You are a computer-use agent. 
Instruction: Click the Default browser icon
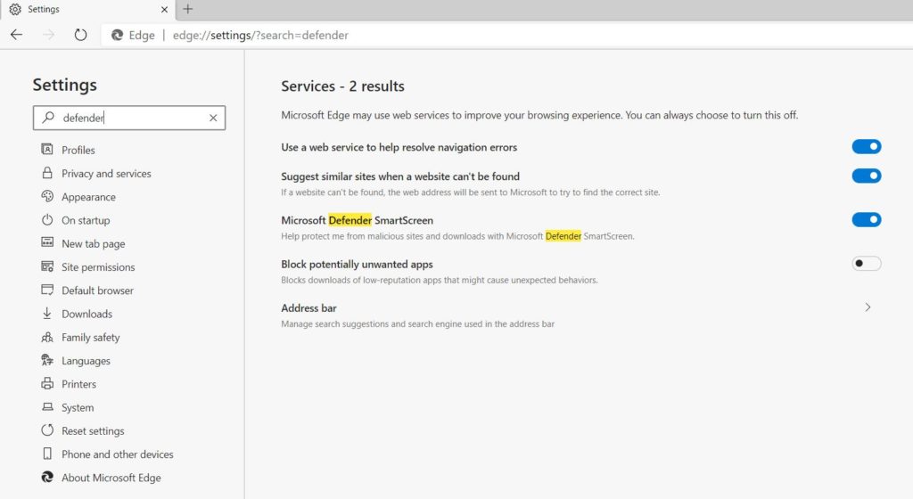47,290
